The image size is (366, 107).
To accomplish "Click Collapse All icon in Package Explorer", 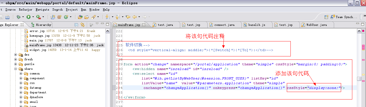I will [x=77, y=25].
